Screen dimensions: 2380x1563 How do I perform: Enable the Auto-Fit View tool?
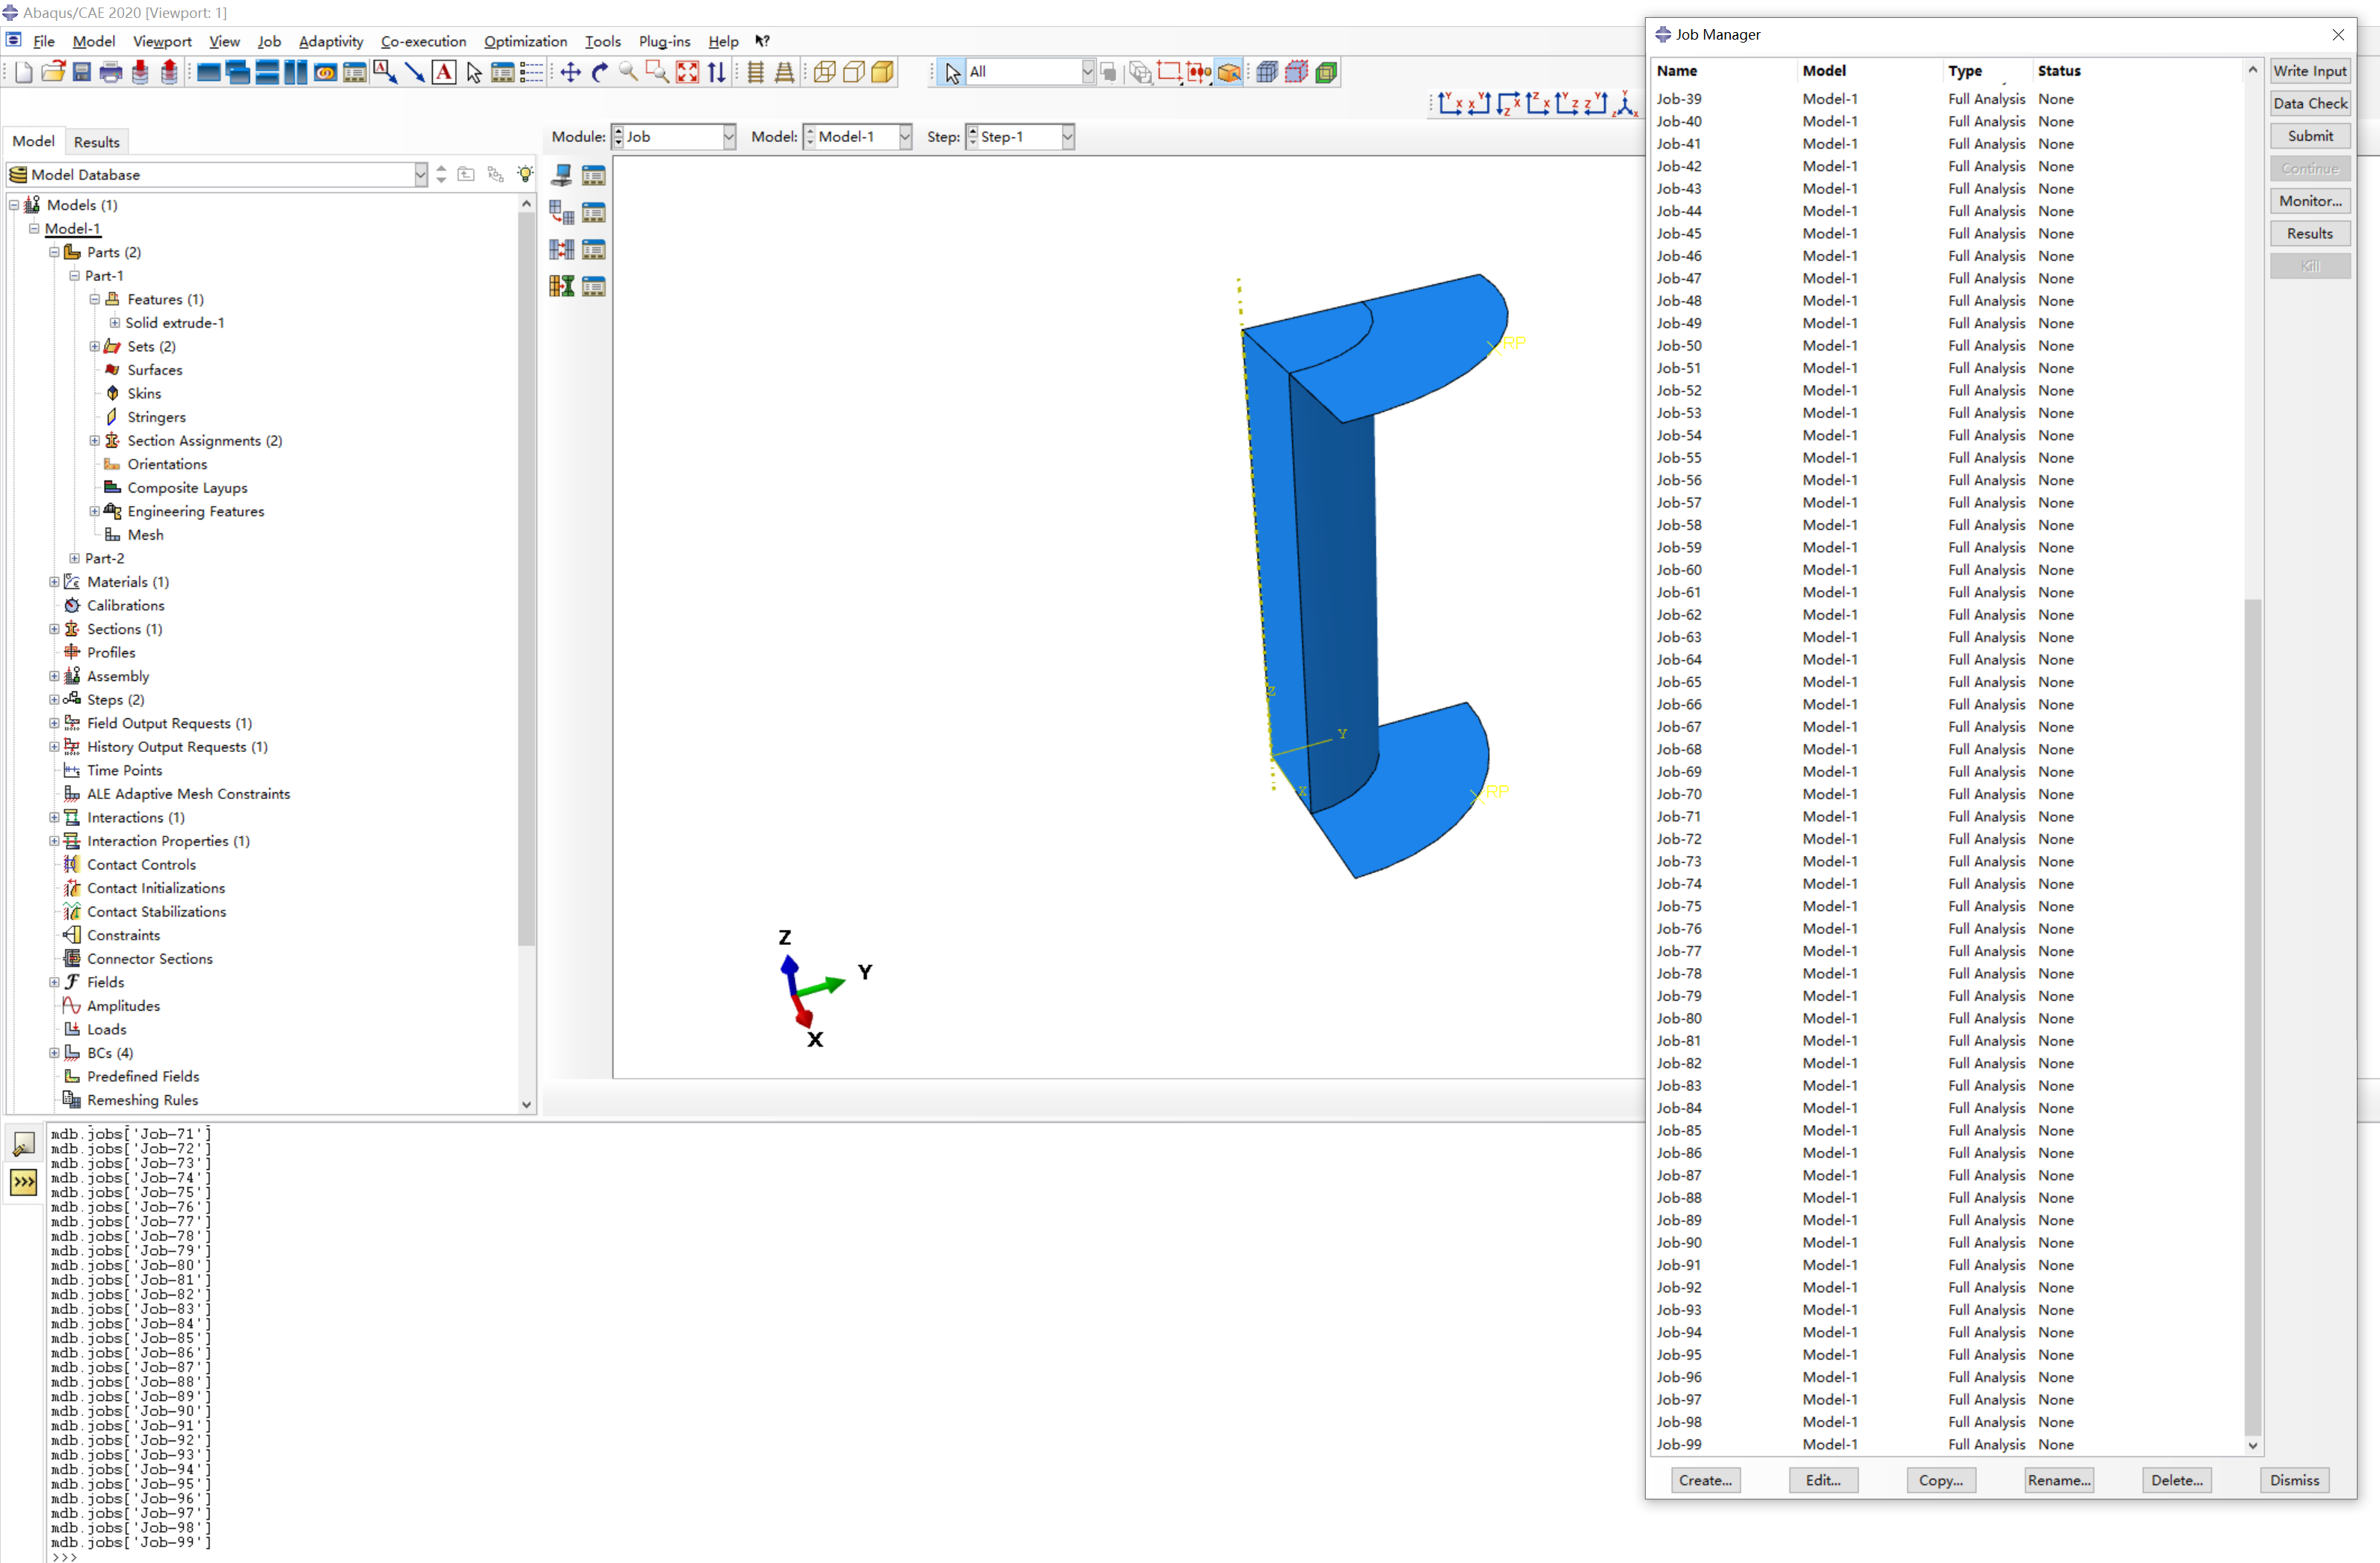[x=687, y=72]
